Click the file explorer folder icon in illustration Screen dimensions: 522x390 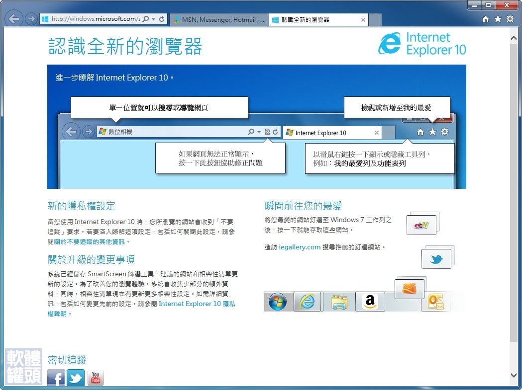[339, 302]
